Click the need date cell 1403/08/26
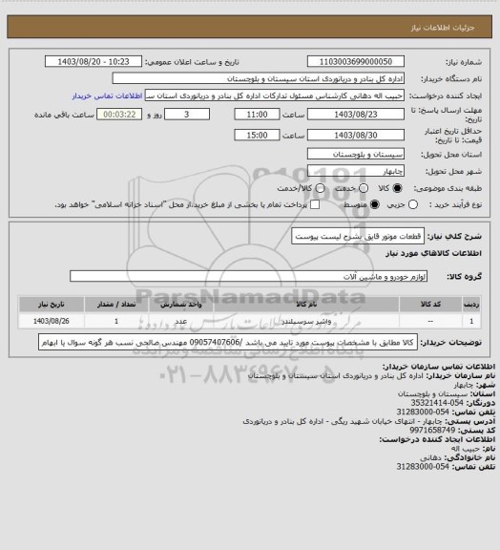The height and width of the screenshot is (550, 500). (52, 321)
